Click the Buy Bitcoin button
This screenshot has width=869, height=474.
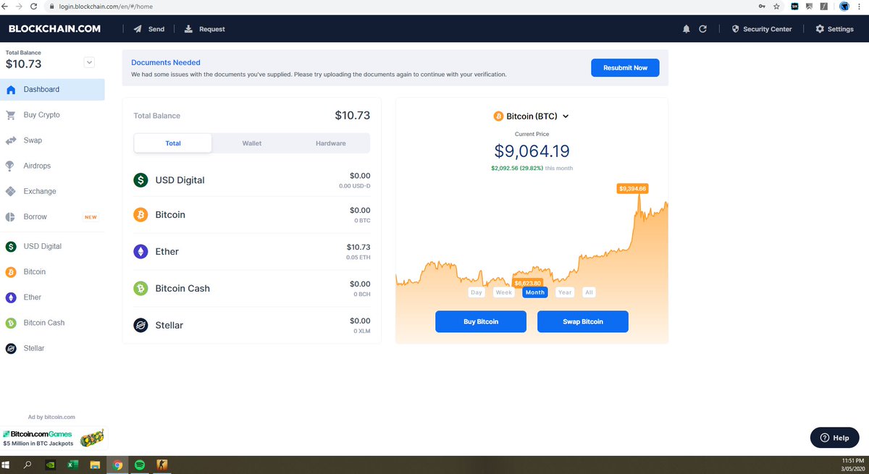[481, 321]
